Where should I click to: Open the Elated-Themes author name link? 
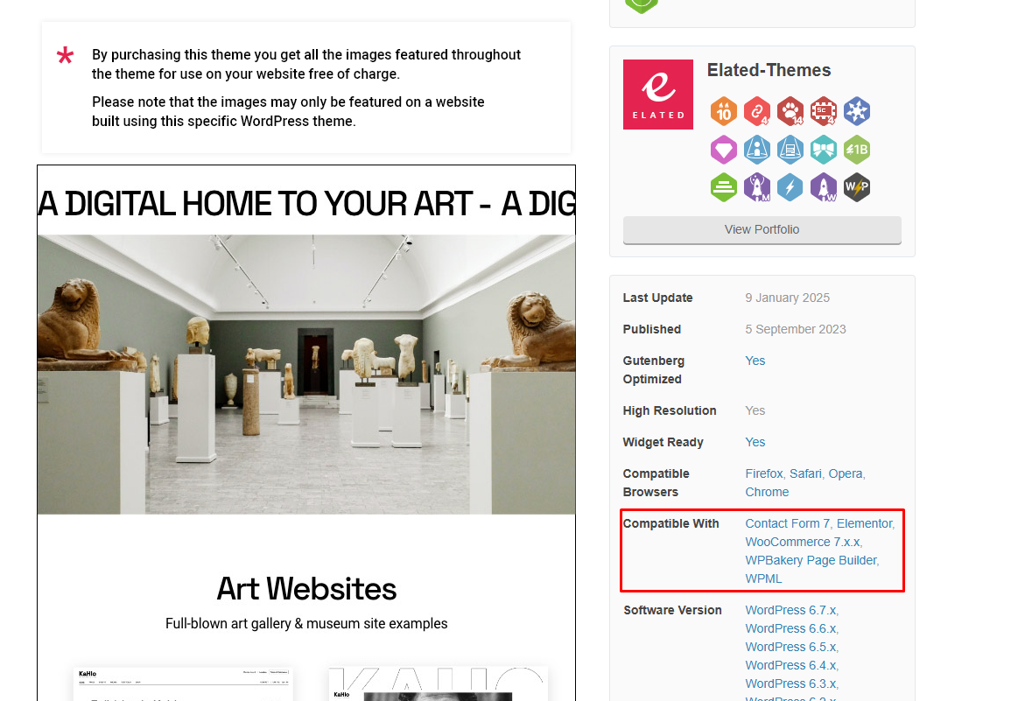pyautogui.click(x=769, y=70)
